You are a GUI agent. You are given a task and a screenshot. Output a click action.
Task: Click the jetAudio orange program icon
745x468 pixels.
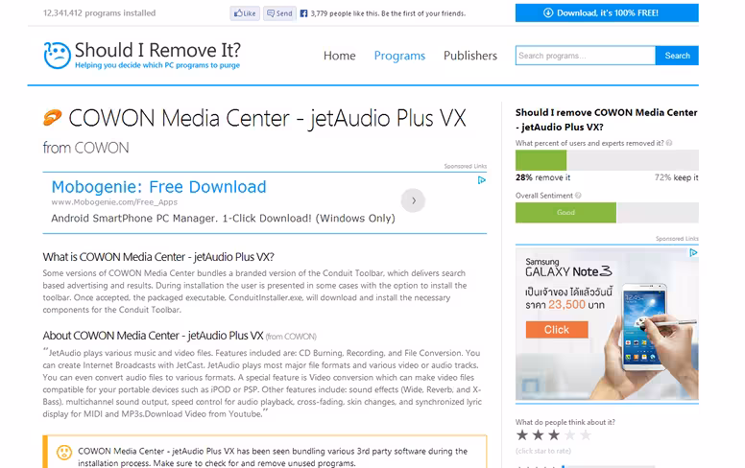click(52, 117)
